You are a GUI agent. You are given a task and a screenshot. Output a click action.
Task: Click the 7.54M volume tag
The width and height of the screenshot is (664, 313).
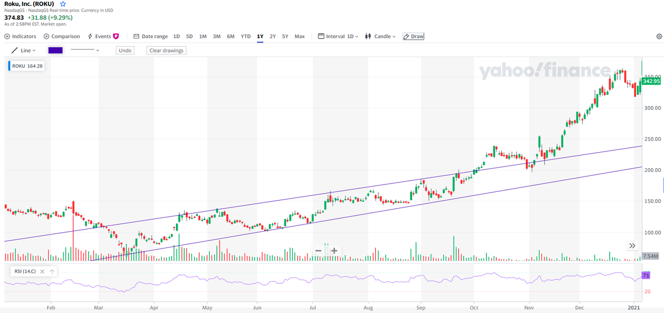tap(651, 257)
